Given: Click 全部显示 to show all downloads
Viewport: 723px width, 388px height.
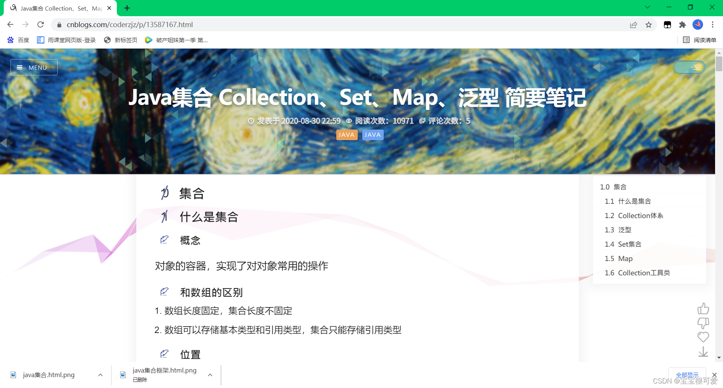Looking at the screenshot, I should pos(687,375).
